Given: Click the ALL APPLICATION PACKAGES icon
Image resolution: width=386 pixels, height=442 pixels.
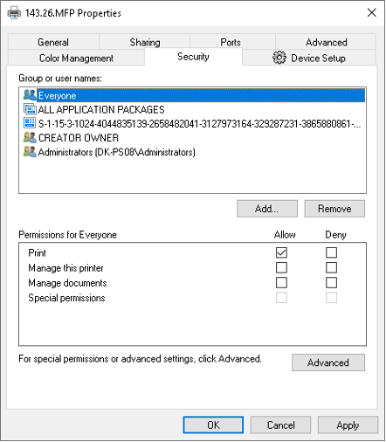Looking at the screenshot, I should (x=30, y=109).
